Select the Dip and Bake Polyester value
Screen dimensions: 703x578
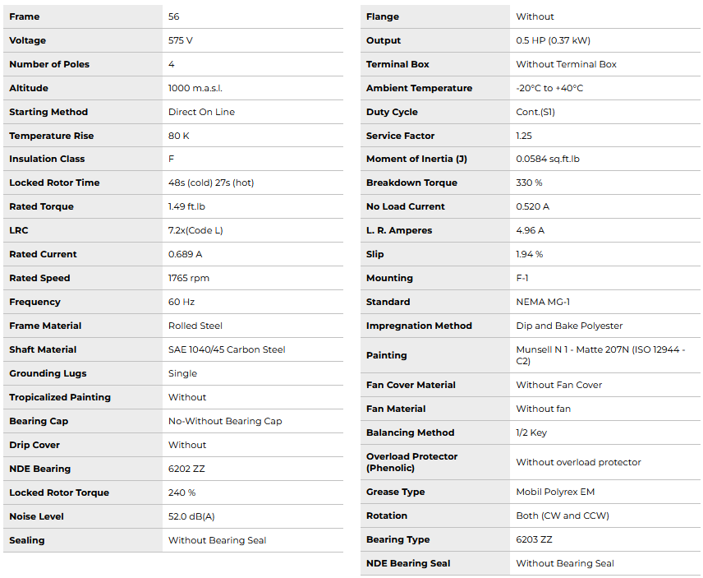pyautogui.click(x=569, y=326)
